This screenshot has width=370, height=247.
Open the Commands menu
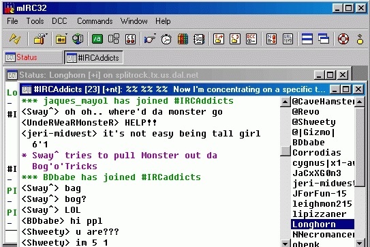(95, 21)
